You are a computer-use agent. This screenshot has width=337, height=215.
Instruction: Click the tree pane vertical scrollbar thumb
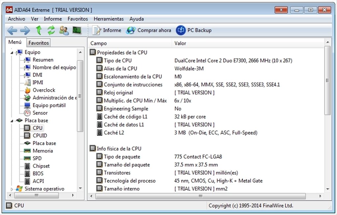click(80, 96)
